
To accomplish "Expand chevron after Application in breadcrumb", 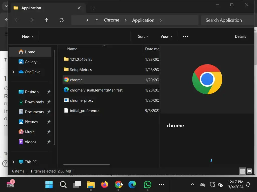I will tap(161, 20).
